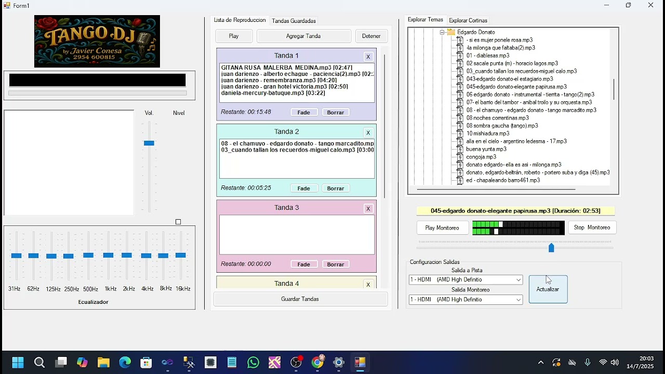Image resolution: width=665 pixels, height=374 pixels.
Task: Open WhatsApp from taskbar
Action: pos(254,363)
